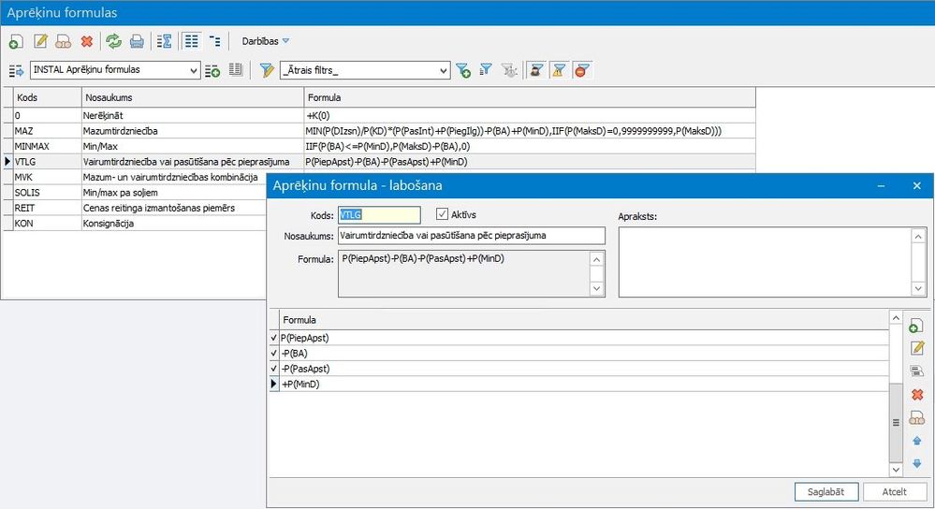Sort by the Nosaukums column header

pyautogui.click(x=193, y=97)
